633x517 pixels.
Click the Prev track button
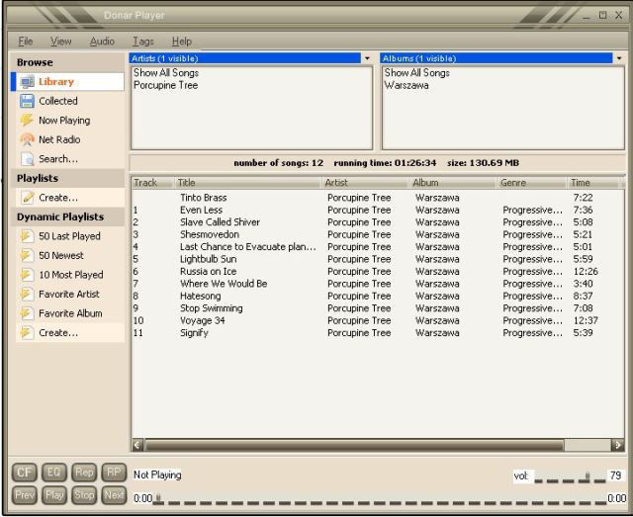click(24, 495)
